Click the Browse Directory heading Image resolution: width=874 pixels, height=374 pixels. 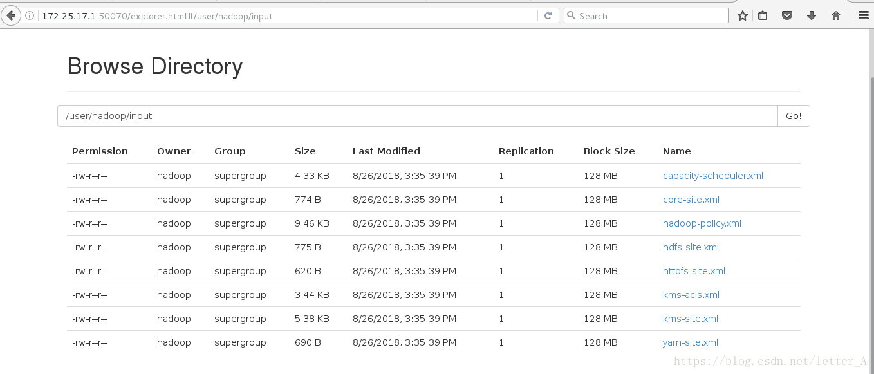click(x=155, y=66)
